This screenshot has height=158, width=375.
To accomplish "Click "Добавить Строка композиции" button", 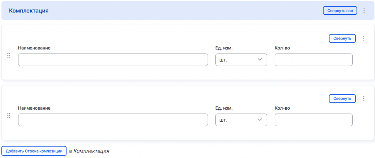I will [x=34, y=151].
